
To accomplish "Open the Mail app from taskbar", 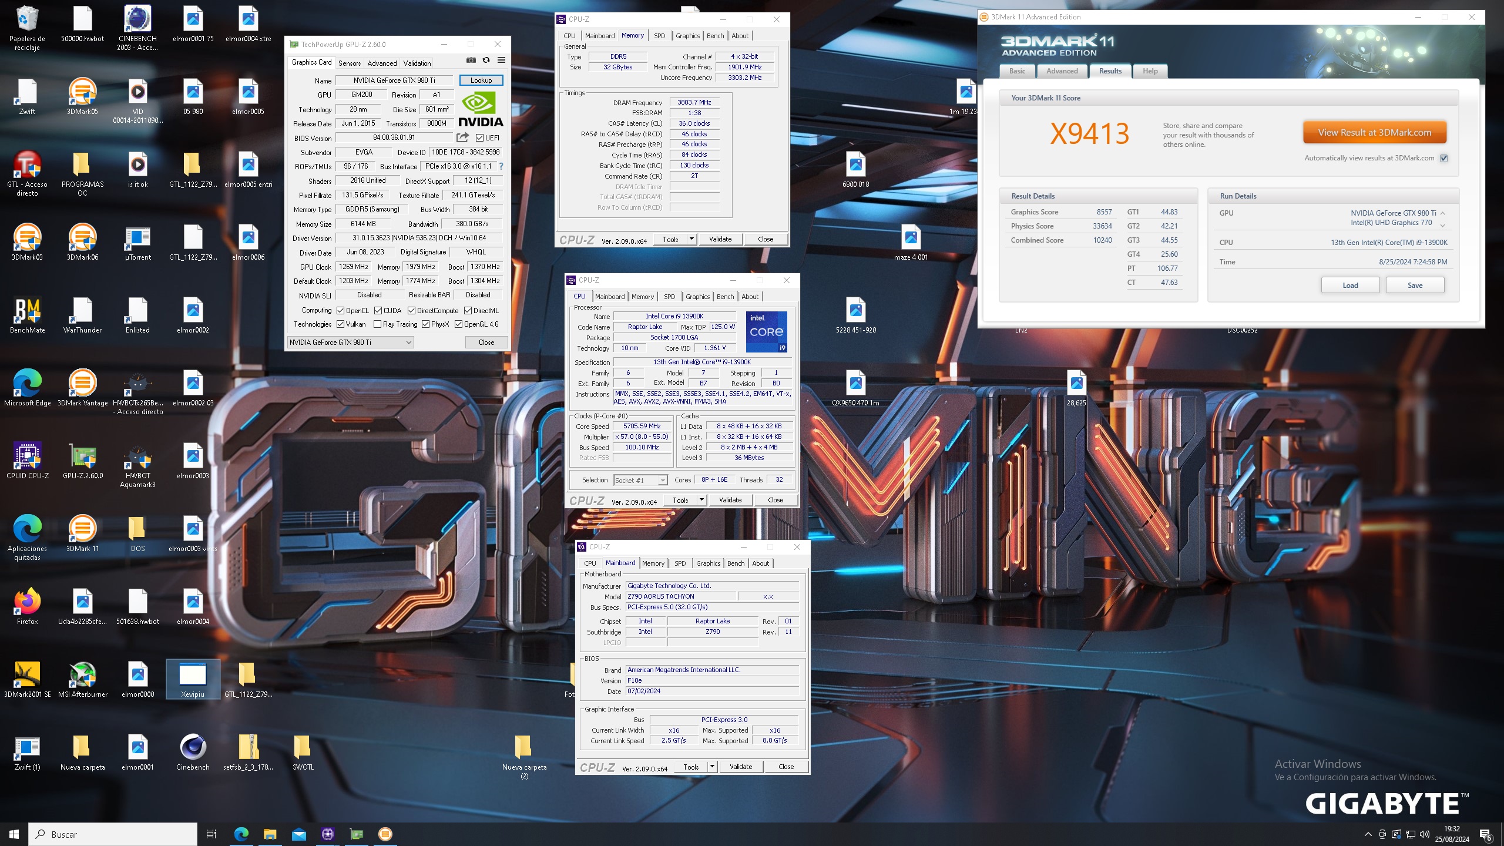I will tap(298, 834).
